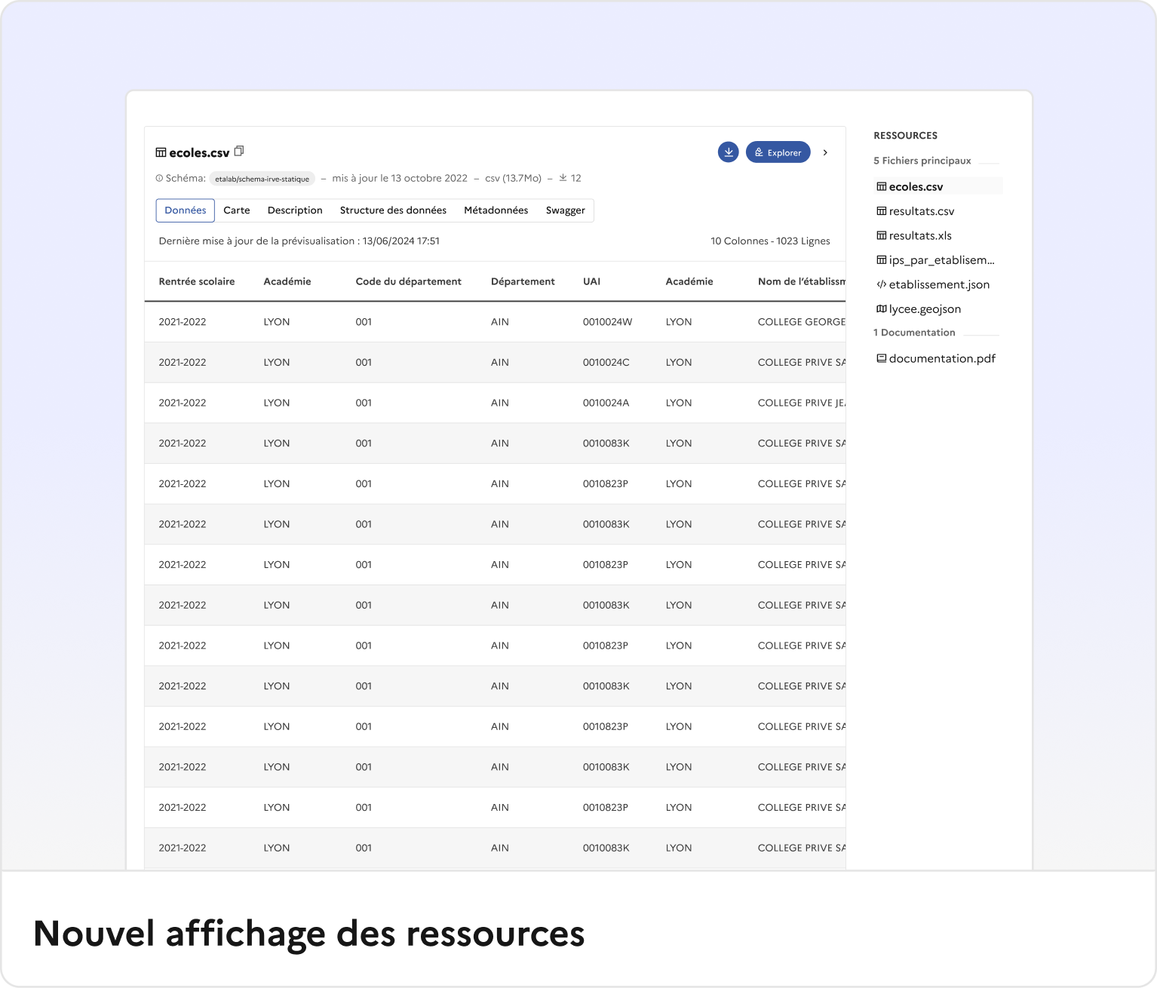Expand details with the right chevron arrow
The height and width of the screenshot is (988, 1157).
[x=825, y=152]
